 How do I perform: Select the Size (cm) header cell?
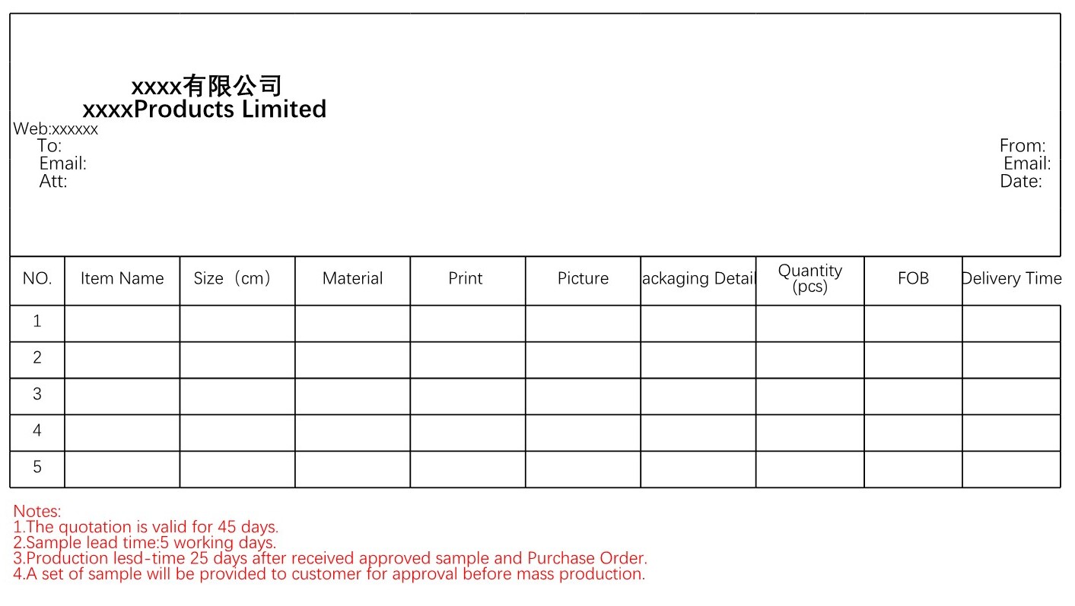pos(237,279)
